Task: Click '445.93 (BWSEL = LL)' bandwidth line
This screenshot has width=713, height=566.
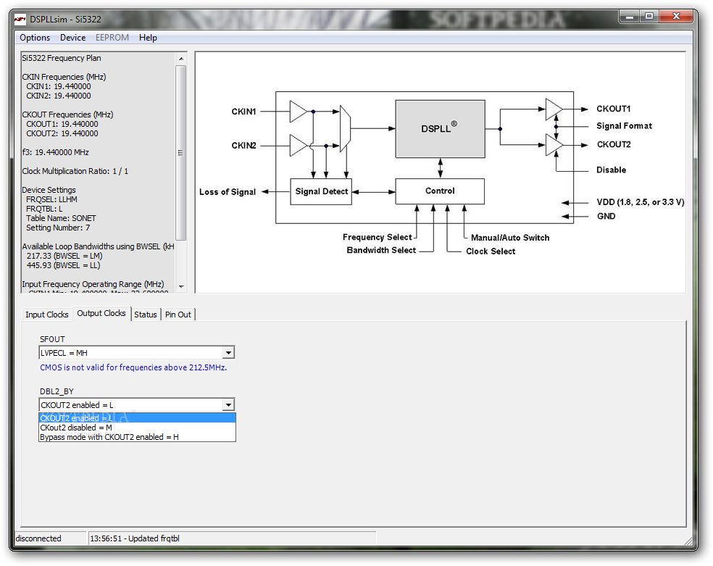Action: click(63, 265)
